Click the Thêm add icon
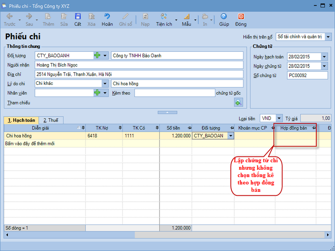 [x=48, y=17]
